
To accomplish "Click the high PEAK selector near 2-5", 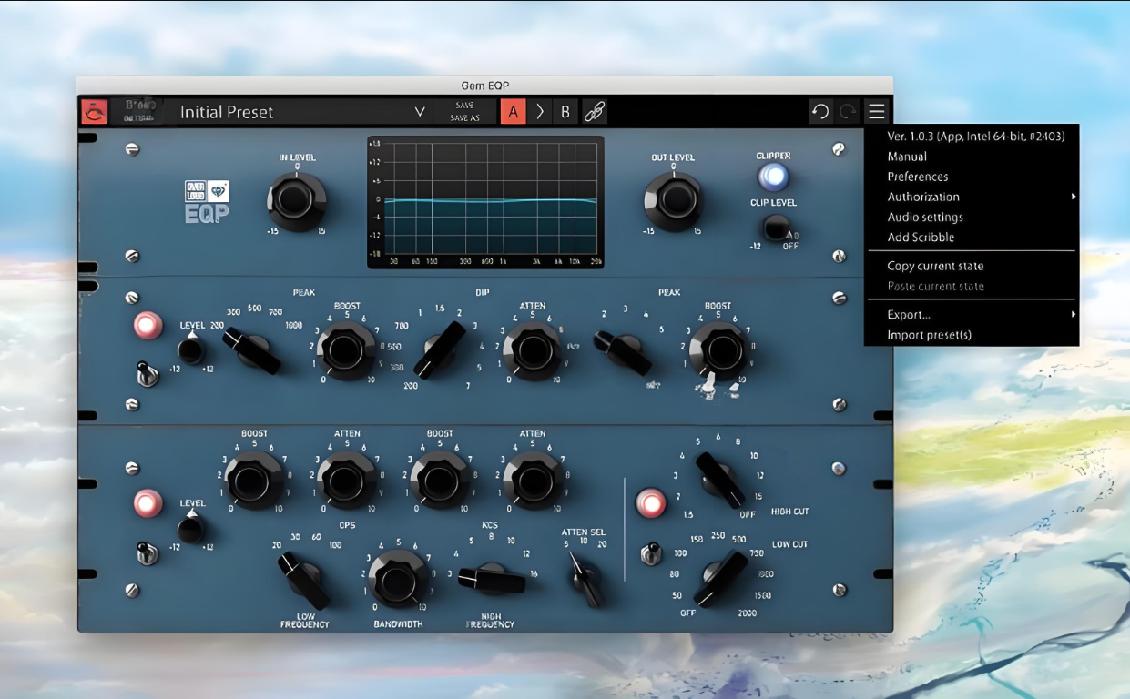I will pos(623,353).
